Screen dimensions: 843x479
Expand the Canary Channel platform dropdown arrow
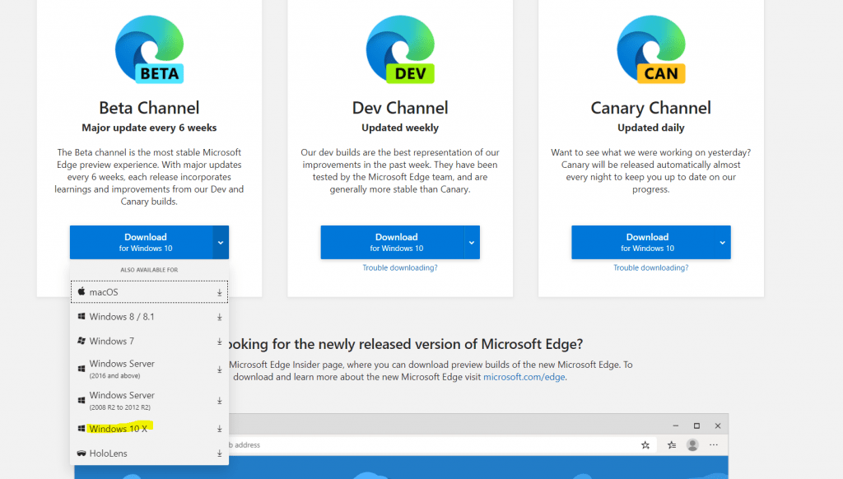click(722, 243)
